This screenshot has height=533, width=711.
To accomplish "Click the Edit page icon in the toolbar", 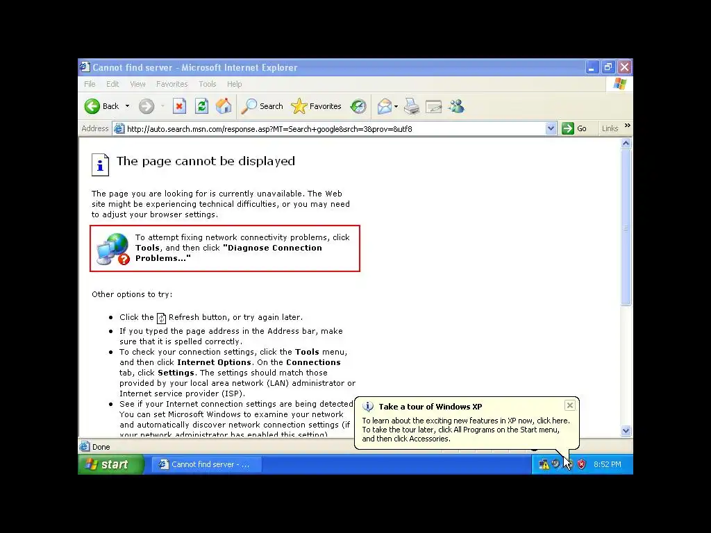I will (434, 106).
